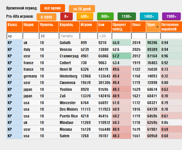Sort table by Класс column header
This screenshot has height=150, width=182.
14,27
